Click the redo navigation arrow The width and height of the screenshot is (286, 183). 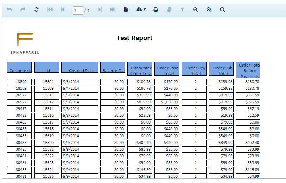point(23,10)
